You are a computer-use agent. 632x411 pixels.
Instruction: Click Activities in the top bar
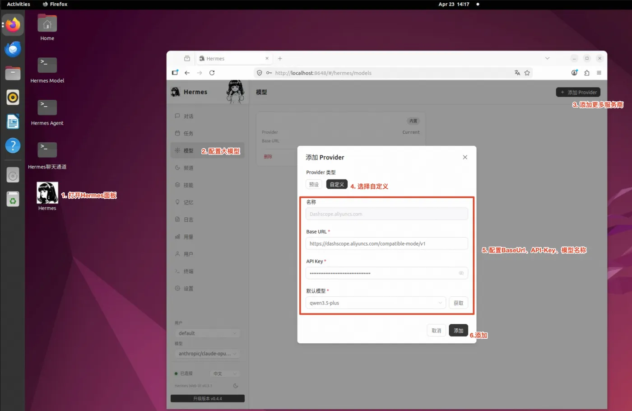(x=19, y=4)
